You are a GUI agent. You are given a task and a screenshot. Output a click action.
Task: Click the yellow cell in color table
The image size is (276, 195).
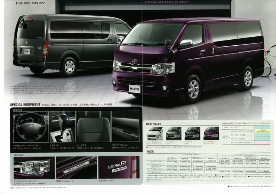tap(262, 131)
